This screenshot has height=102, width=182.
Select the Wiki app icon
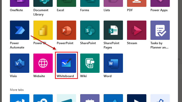coord(90,63)
